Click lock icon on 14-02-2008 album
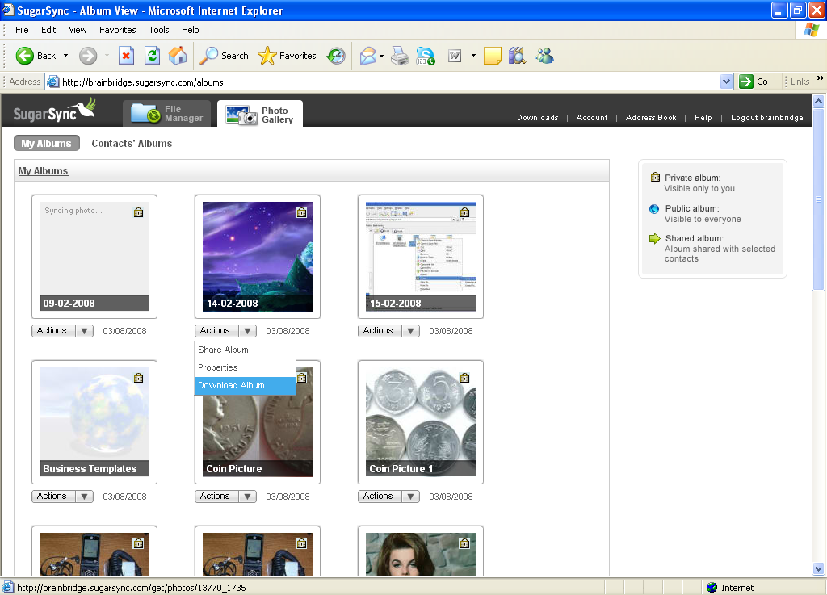The width and height of the screenshot is (827, 595). point(301,212)
